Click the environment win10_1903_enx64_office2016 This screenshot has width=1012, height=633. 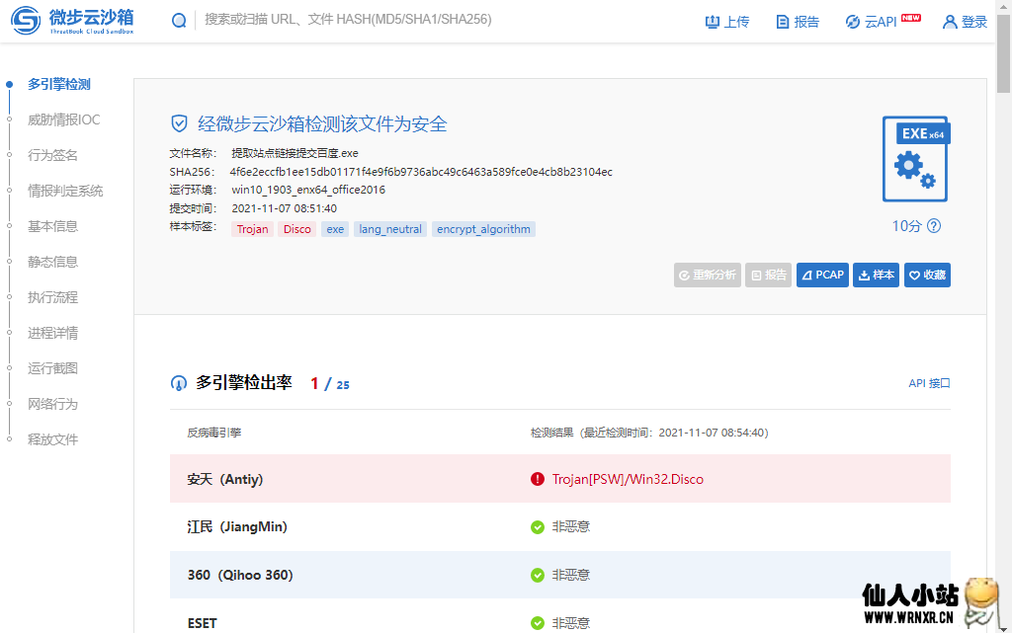[308, 191]
